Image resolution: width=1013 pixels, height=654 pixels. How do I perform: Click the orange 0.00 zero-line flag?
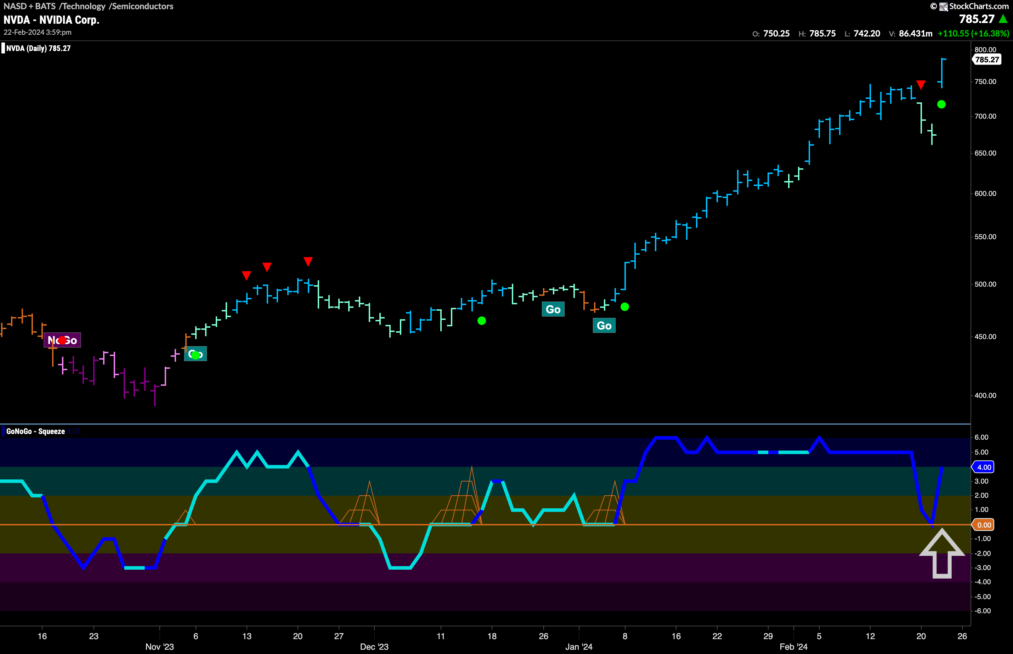click(983, 525)
